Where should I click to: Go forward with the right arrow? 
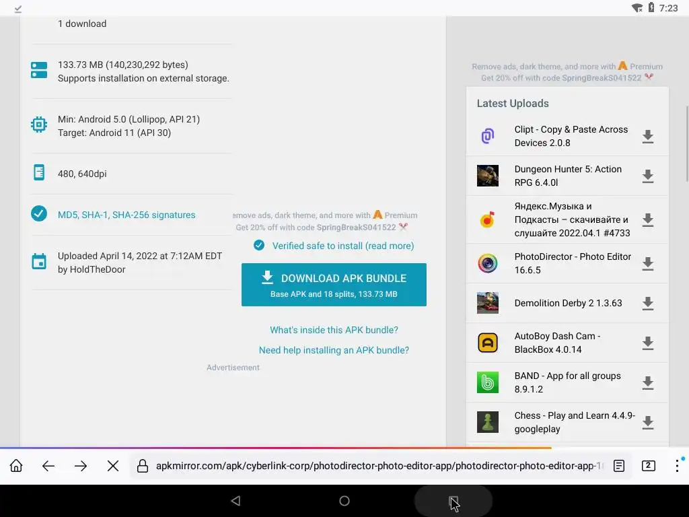tap(81, 466)
